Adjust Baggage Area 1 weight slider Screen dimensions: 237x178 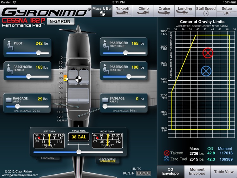[x=27, y=107]
